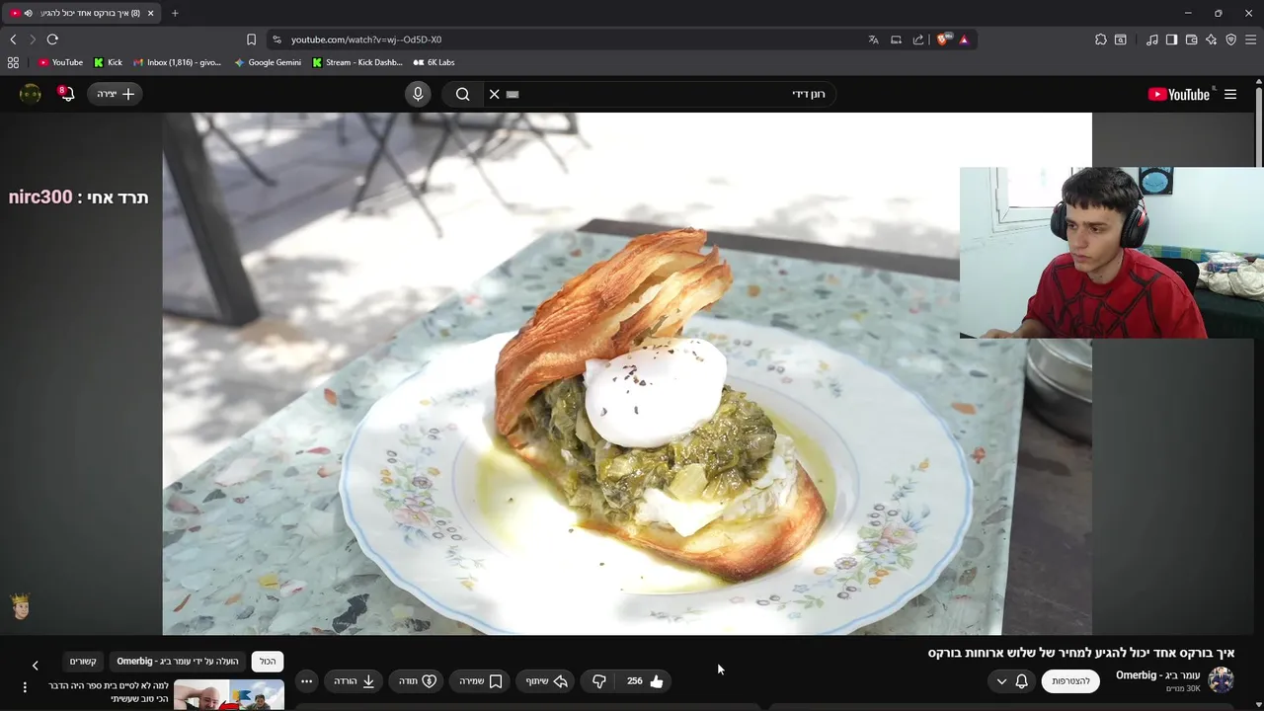1264x711 pixels.
Task: Select the הכול filter chip
Action: [x=268, y=662]
